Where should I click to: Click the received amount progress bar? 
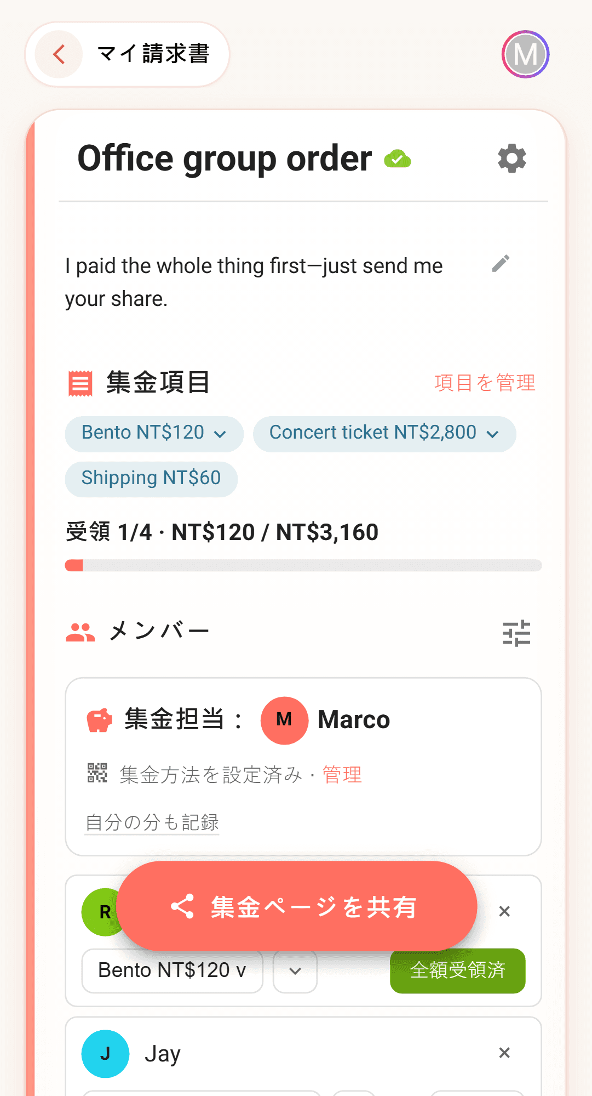[x=303, y=565]
